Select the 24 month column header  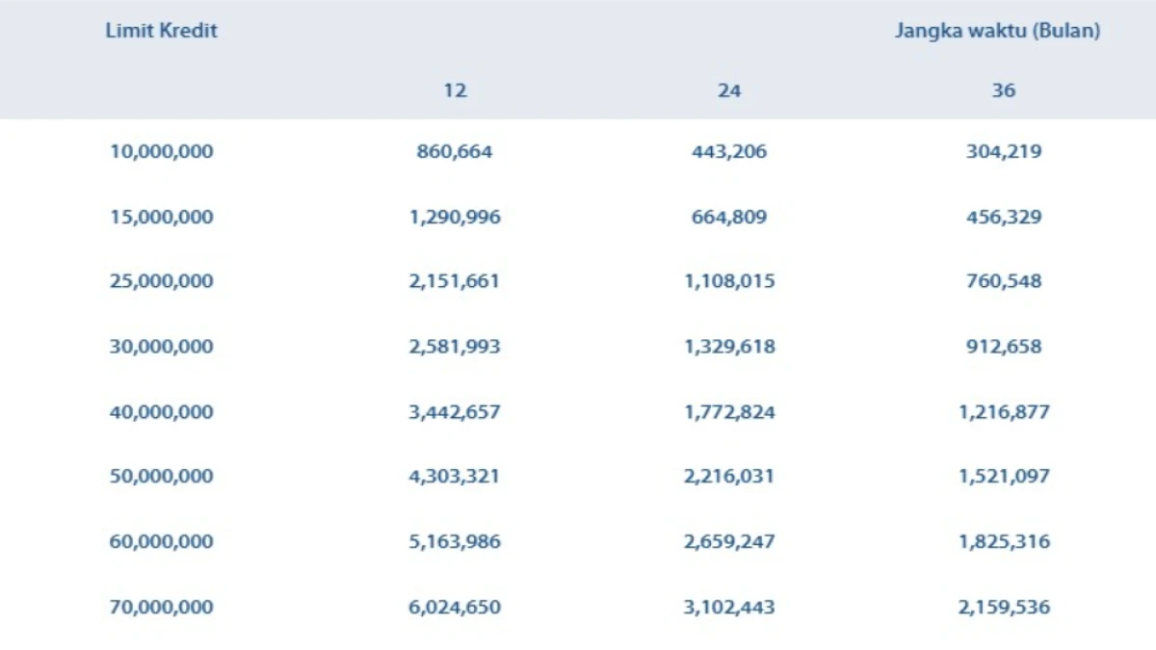pos(729,91)
